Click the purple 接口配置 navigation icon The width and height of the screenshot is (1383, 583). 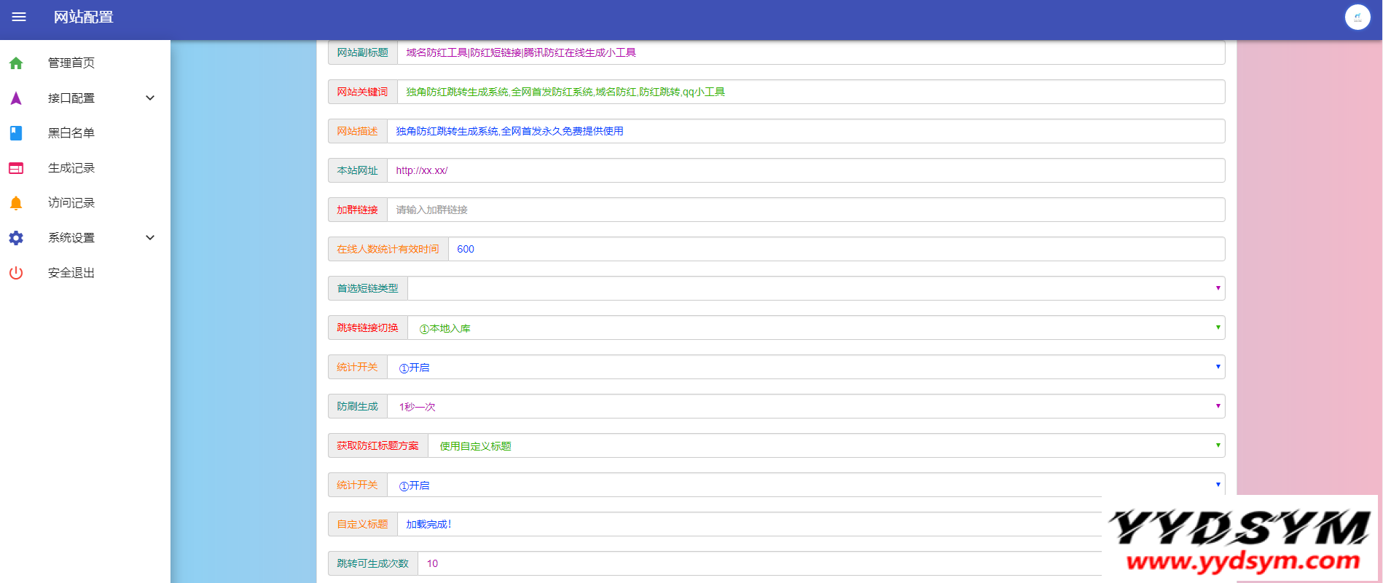pyautogui.click(x=16, y=98)
